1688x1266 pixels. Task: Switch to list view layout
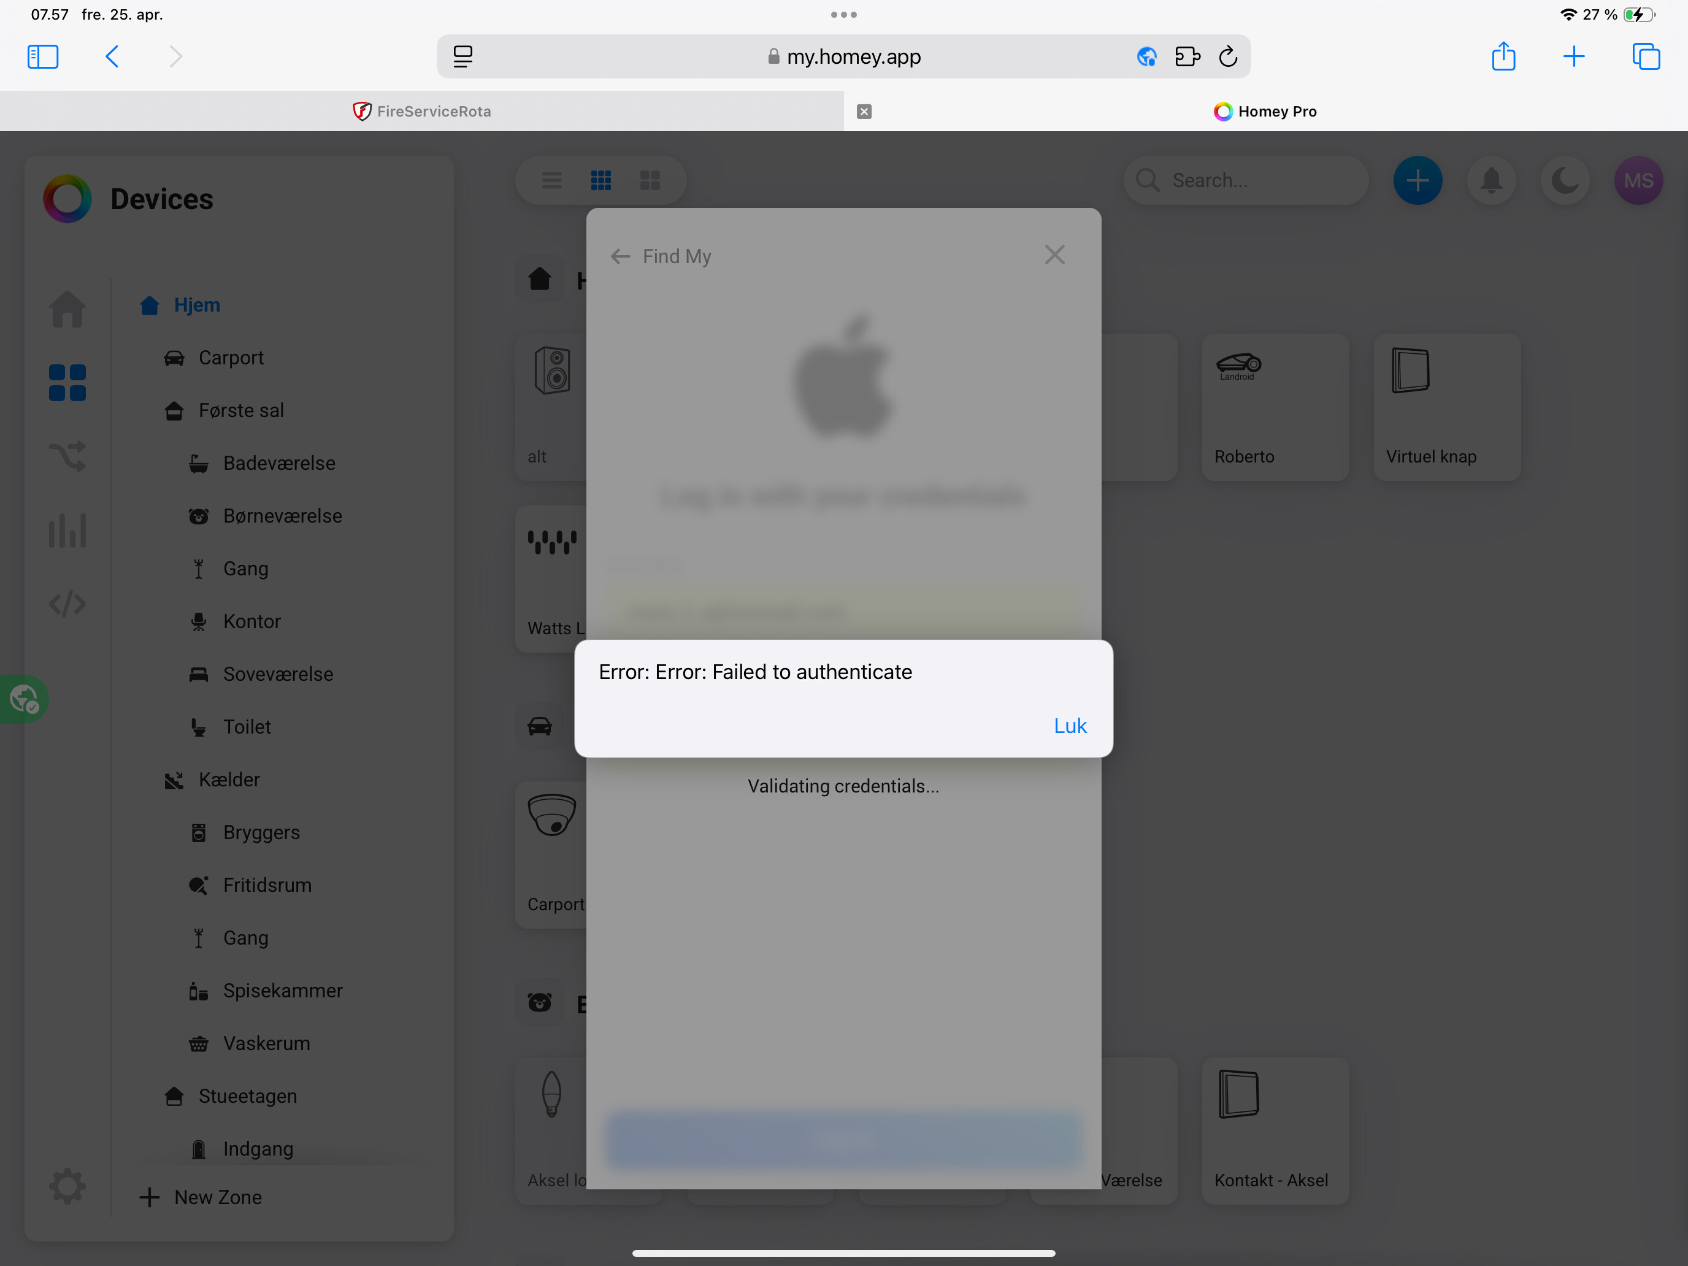click(552, 181)
